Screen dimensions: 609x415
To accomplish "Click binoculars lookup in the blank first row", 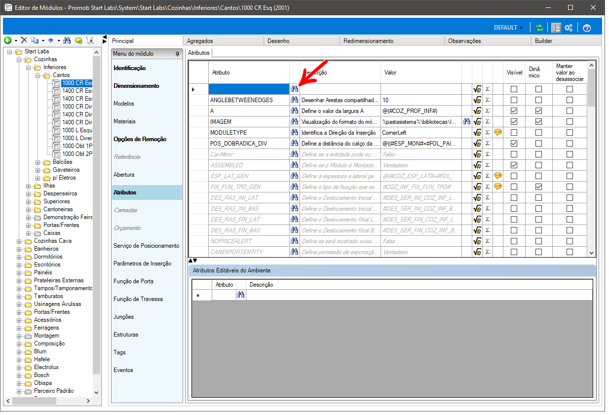I will (295, 89).
